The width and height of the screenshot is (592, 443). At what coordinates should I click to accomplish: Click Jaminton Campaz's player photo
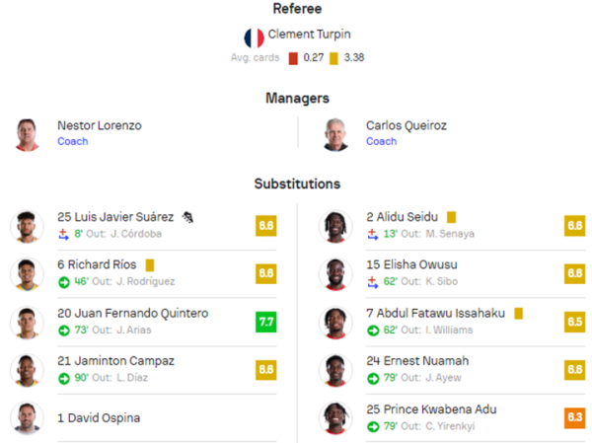click(27, 371)
